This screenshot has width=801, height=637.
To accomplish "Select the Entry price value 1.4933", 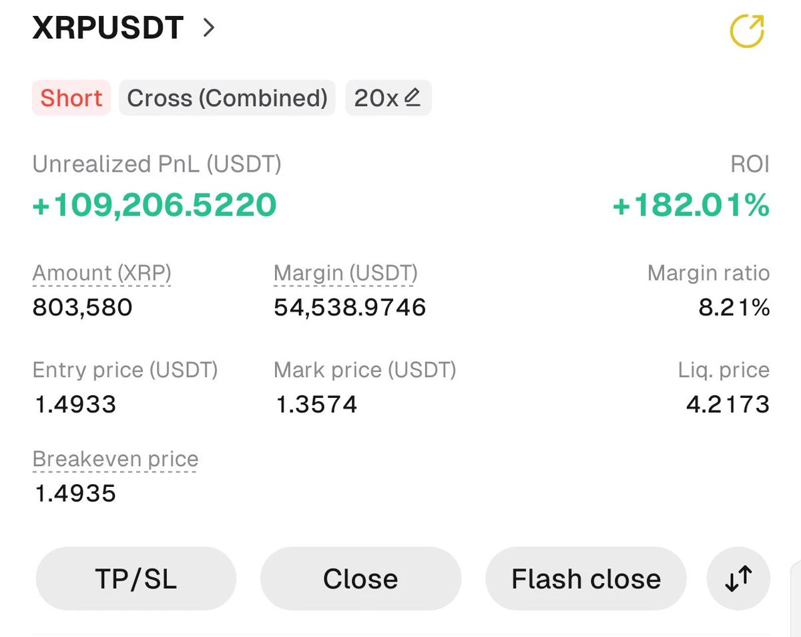I will click(75, 404).
